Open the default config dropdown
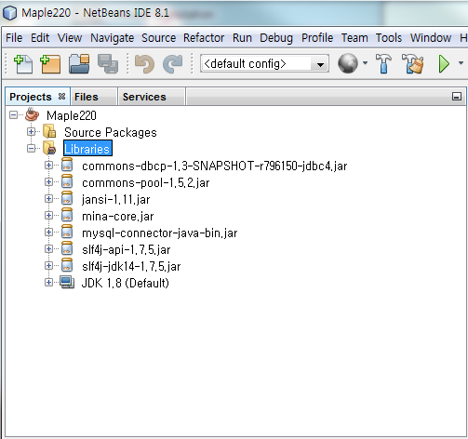Screen dimensions: 468x439 click(264, 64)
